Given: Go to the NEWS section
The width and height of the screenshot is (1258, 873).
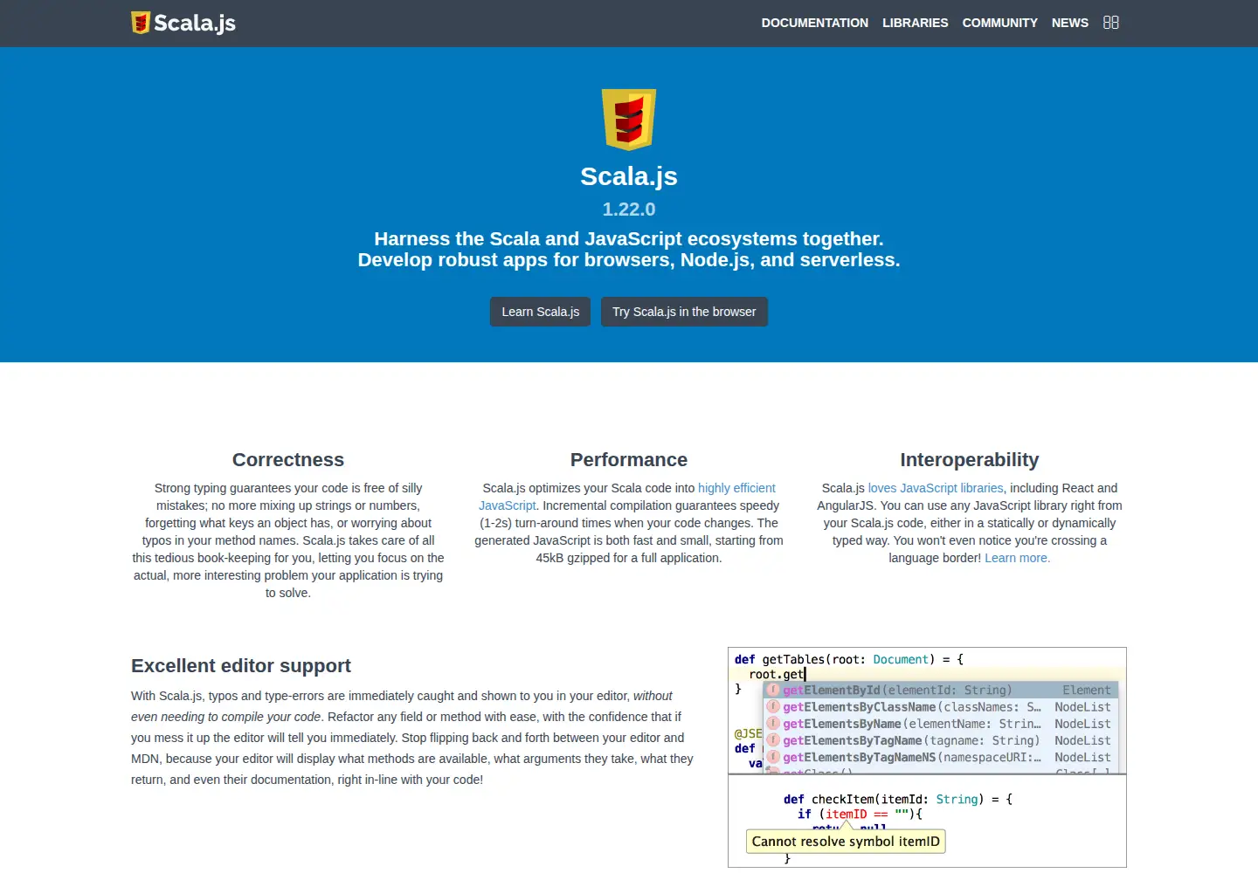Looking at the screenshot, I should tap(1069, 23).
